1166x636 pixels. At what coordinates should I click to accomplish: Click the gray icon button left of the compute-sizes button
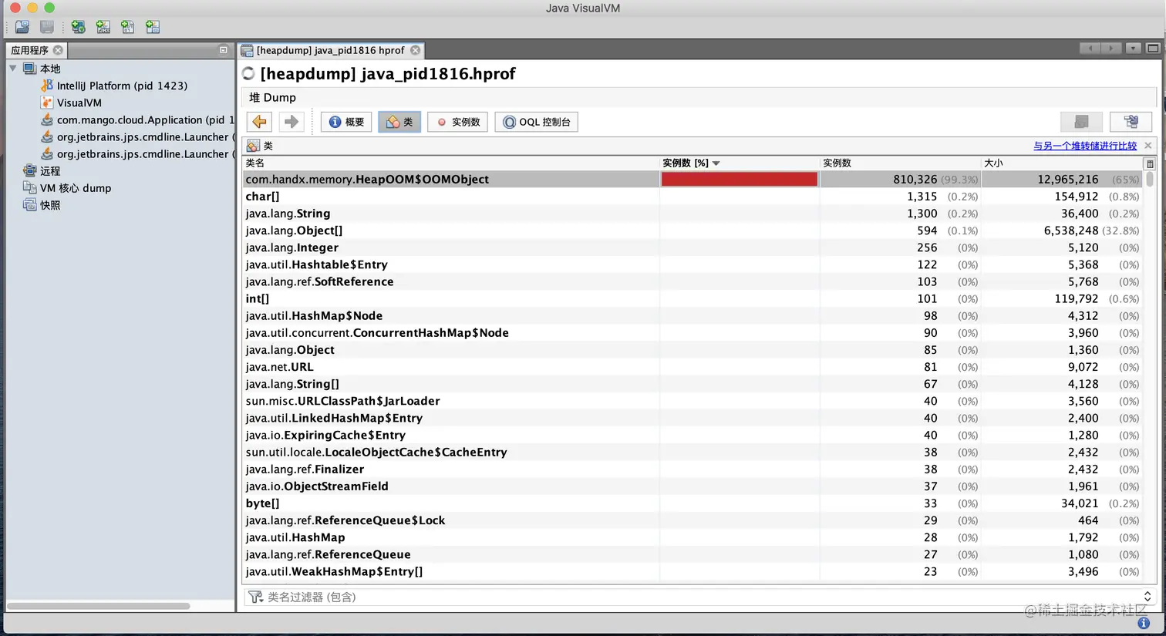click(x=1081, y=122)
